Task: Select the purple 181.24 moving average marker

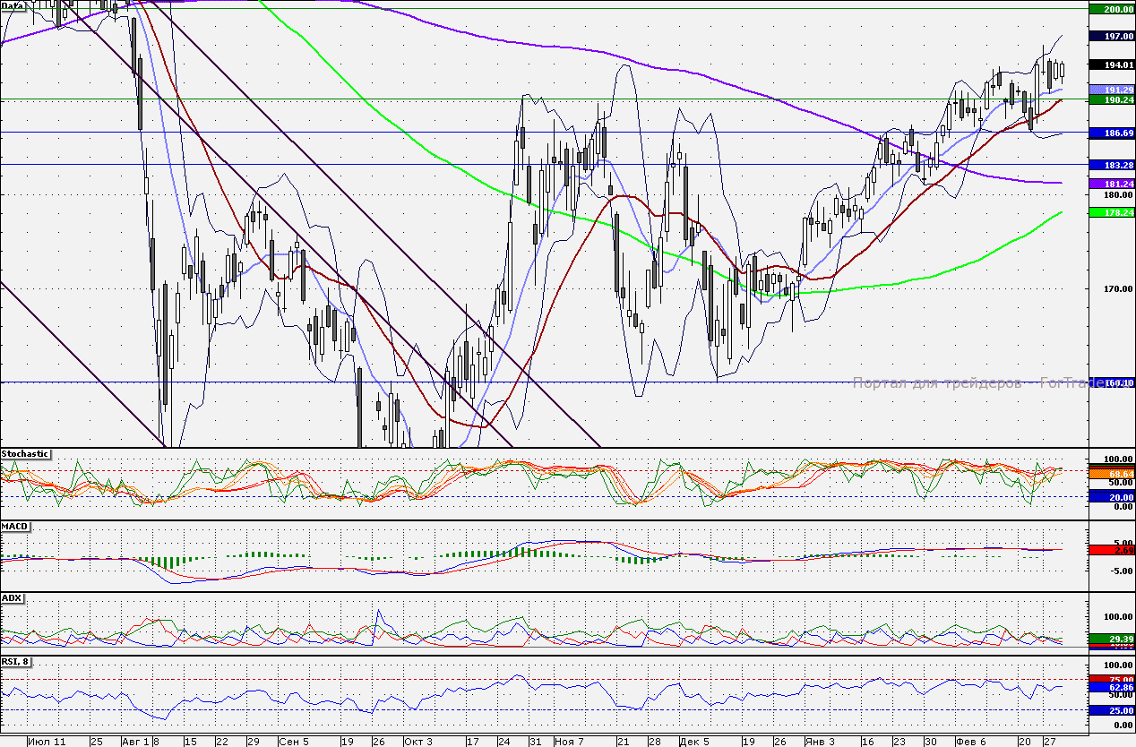Action: (x=1111, y=184)
